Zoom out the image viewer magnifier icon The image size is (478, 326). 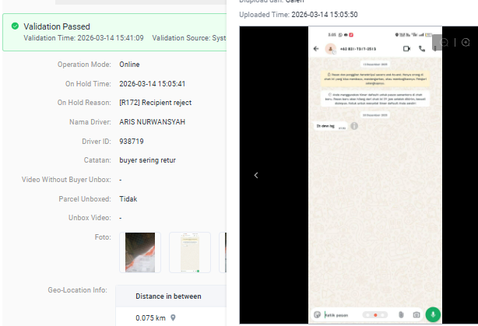click(x=445, y=43)
